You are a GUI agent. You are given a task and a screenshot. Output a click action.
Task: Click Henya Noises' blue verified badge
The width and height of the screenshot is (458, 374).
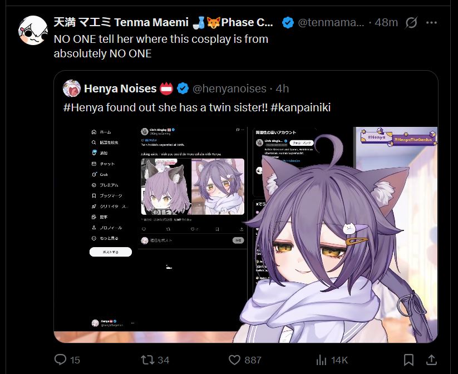coord(183,88)
